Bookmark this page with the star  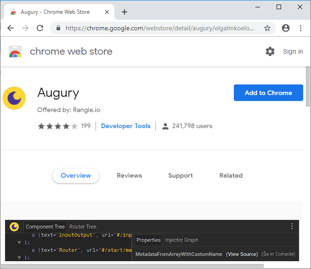(x=267, y=28)
